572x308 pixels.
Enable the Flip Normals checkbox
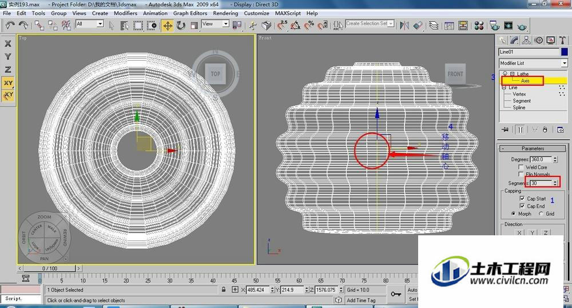pos(521,174)
